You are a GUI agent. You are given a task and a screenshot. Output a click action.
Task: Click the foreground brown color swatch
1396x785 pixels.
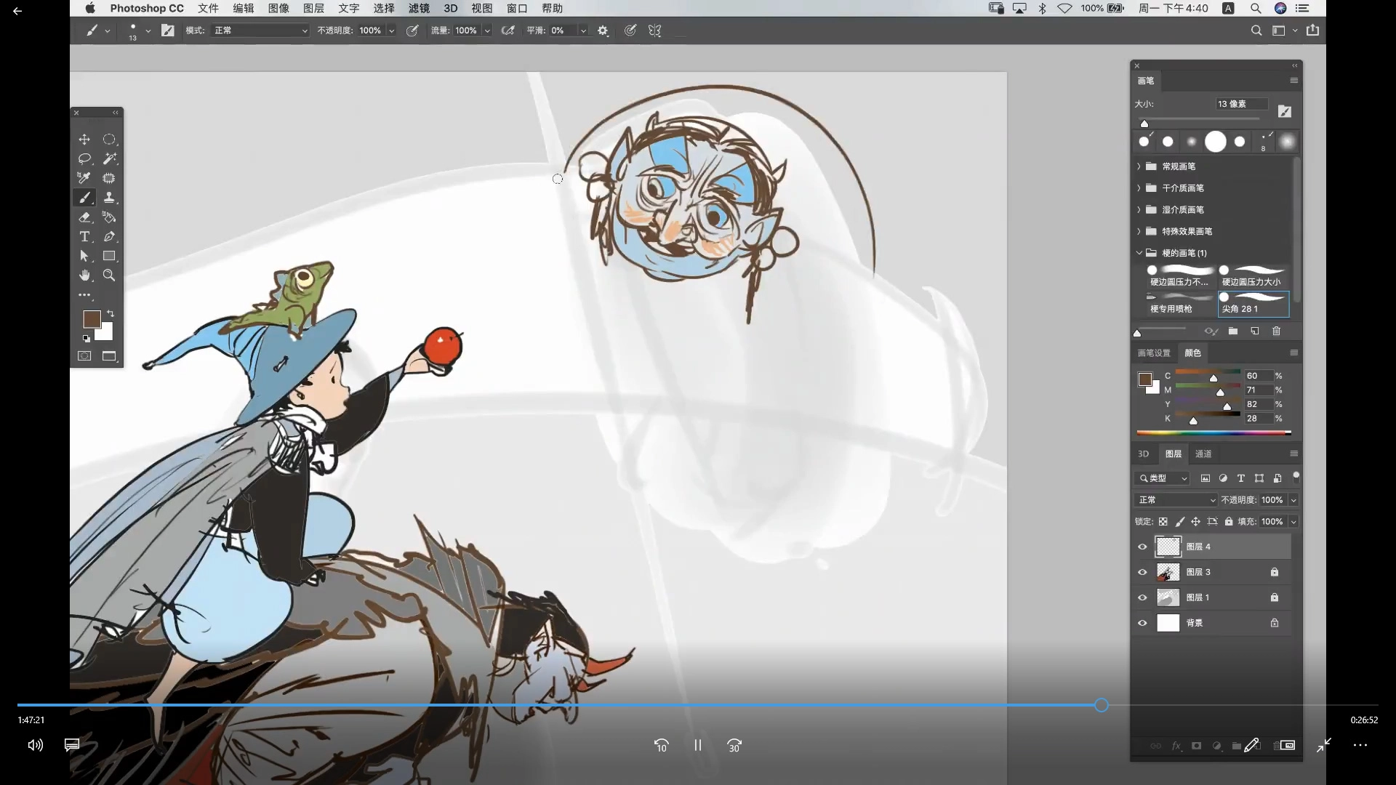point(92,319)
